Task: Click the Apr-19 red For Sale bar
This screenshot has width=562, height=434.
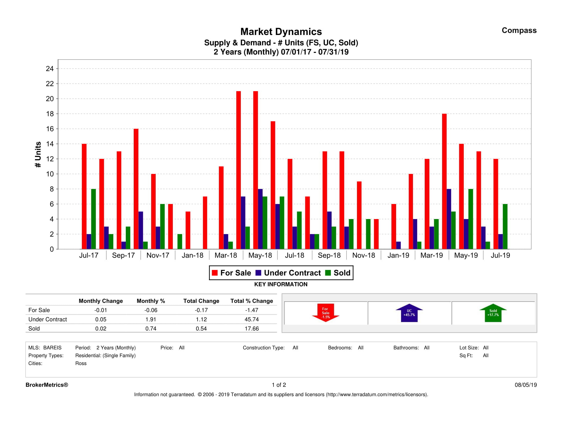Action: (x=444, y=181)
